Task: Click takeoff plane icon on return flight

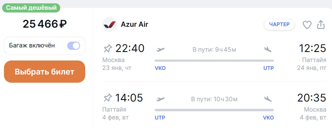Action: pyautogui.click(x=160, y=99)
